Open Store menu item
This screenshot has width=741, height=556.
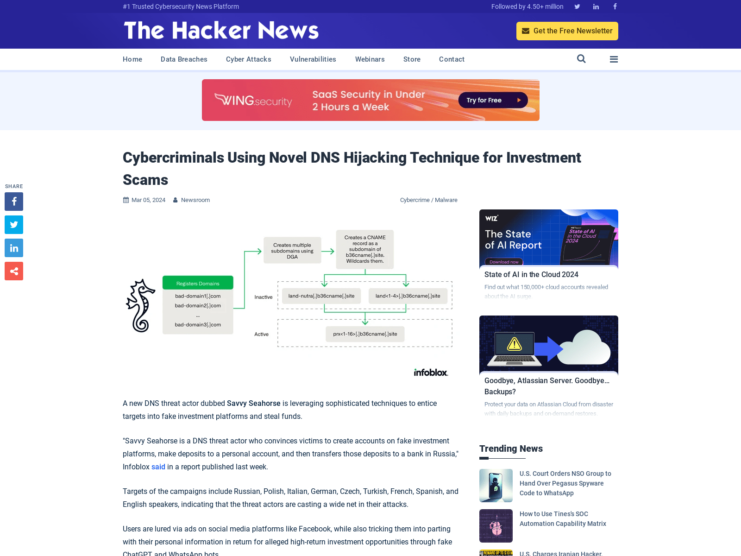pyautogui.click(x=412, y=59)
